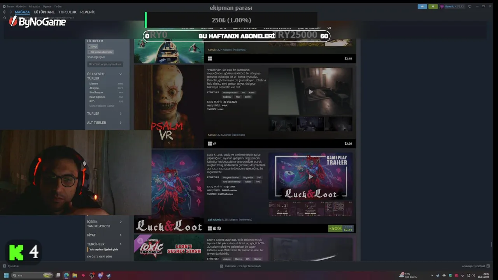Viewport: 498px width, 280px height.
Task: Open Leon's Secret Stash DLC image
Action: click(169, 248)
